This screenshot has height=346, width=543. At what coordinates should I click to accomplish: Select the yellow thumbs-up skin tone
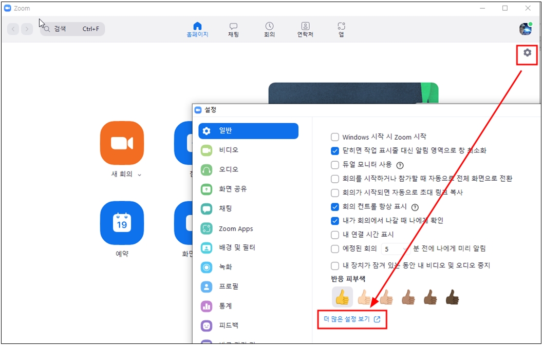[342, 297]
